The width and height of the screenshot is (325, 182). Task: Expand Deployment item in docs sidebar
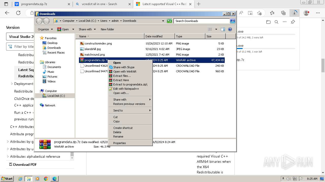click(12, 84)
